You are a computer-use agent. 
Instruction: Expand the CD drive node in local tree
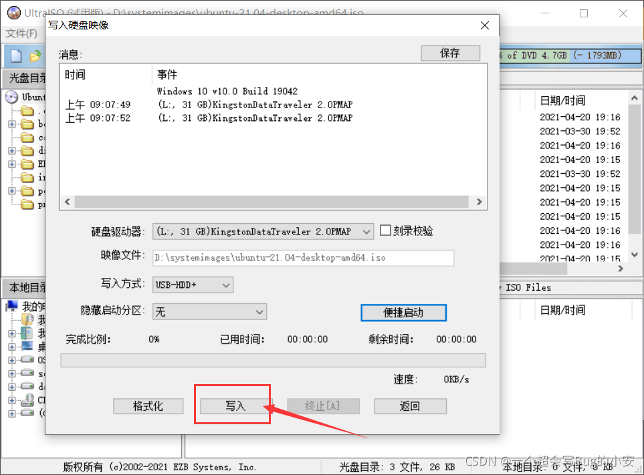[12, 400]
